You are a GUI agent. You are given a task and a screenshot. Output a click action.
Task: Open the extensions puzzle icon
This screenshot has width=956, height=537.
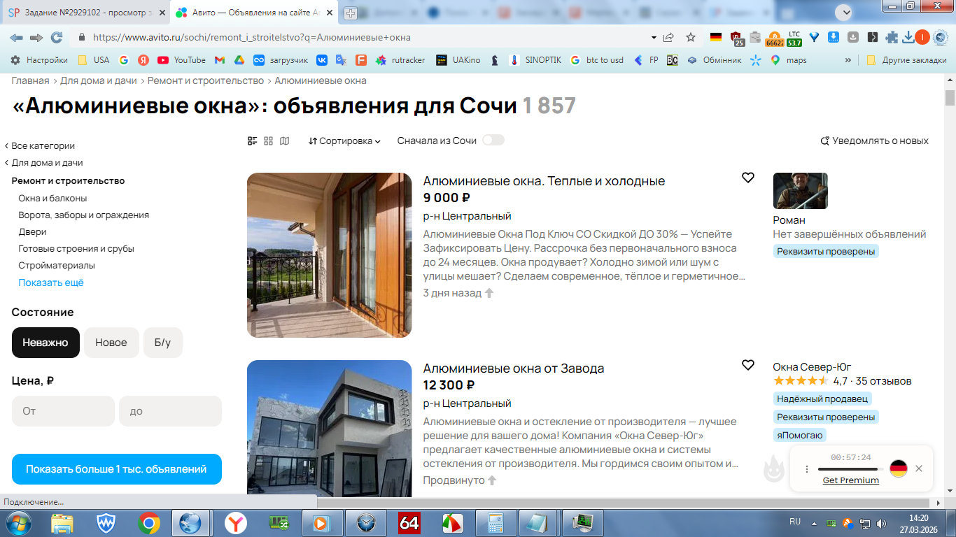coord(892,37)
